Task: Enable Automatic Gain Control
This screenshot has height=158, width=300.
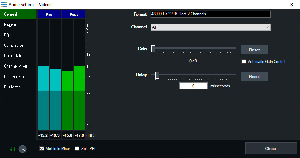Action: pos(244,62)
